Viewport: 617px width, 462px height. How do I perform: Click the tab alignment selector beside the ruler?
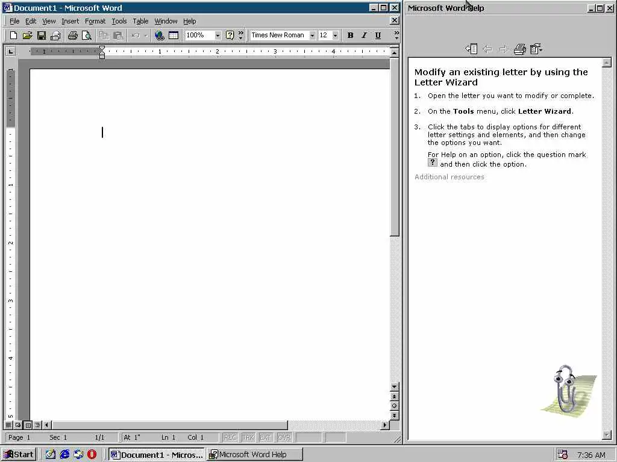tap(10, 51)
